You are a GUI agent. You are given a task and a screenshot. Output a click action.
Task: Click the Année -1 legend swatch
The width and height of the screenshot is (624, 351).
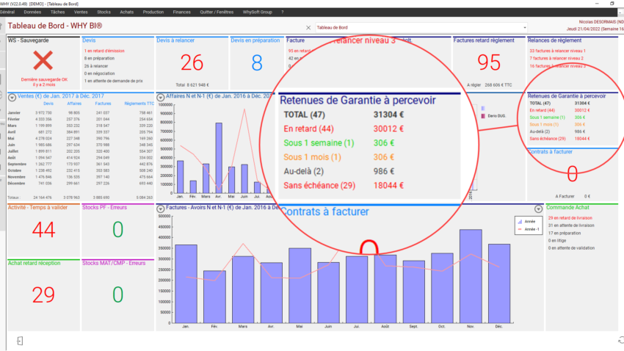coord(520,230)
